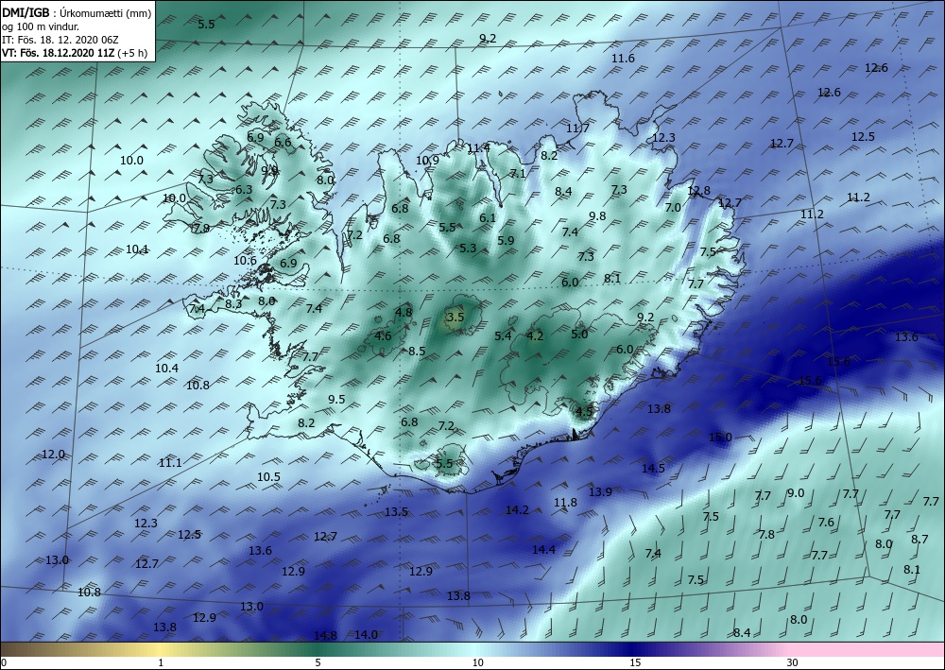Image resolution: width=945 pixels, height=670 pixels.
Task: Click the map value 5.3
Action: 468,248
